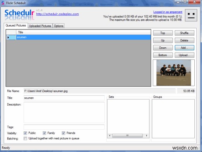Click the 53.85 KB file size field
Image resolution: width=202 pixels, height=152 pixels.
[x=186, y=91]
